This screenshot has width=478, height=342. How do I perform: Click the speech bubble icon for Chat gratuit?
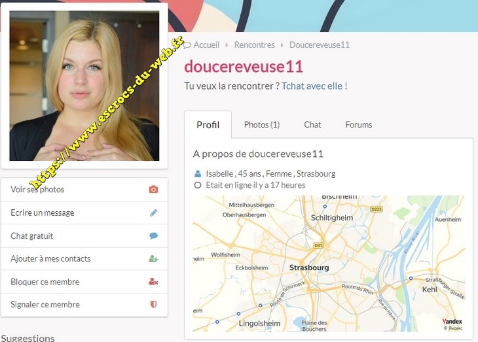click(x=153, y=236)
